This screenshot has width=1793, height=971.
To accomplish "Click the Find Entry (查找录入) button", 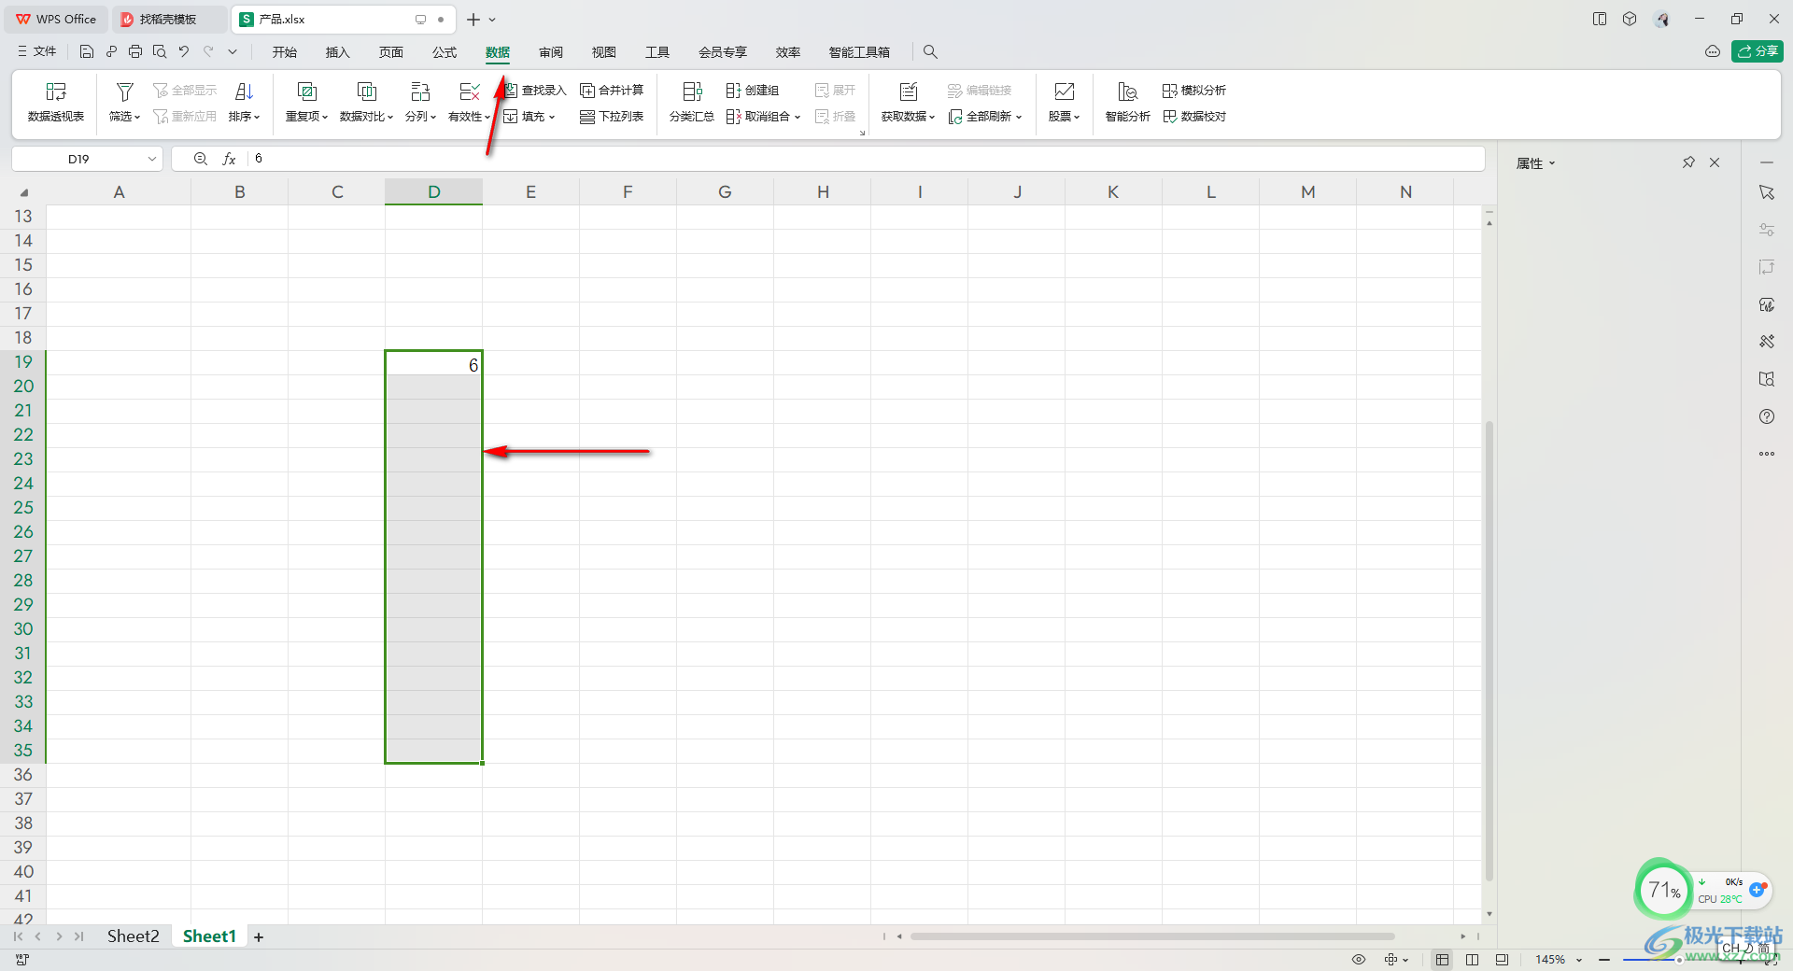I will (x=535, y=91).
